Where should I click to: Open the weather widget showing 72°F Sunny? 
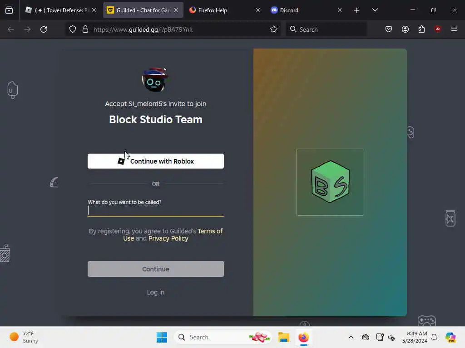25,337
